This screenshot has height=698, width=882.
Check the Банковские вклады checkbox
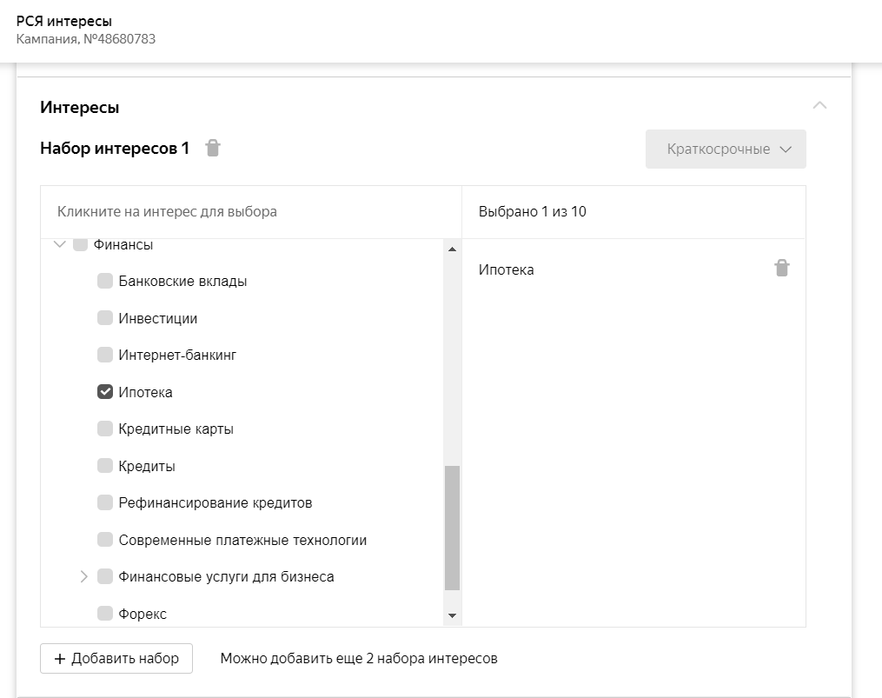(105, 282)
